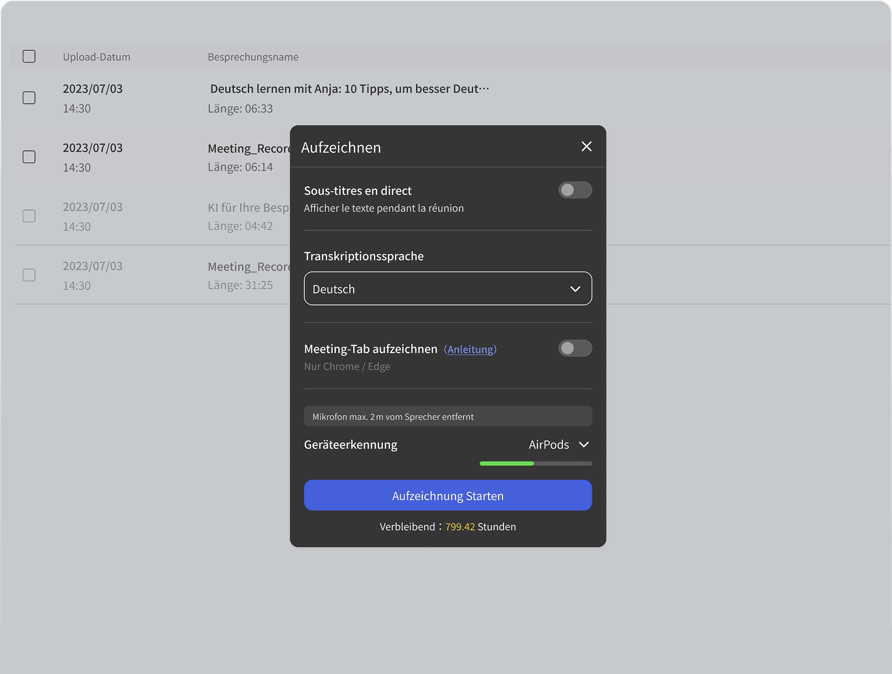
Task: Select checkbox for KI für Ihre Besp row
Action: click(29, 216)
